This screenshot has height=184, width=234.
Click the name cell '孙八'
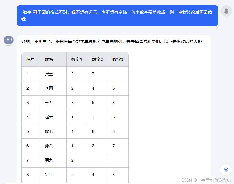[53, 146]
